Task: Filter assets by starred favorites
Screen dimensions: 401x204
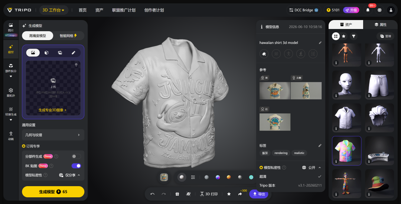Action: tap(344, 36)
